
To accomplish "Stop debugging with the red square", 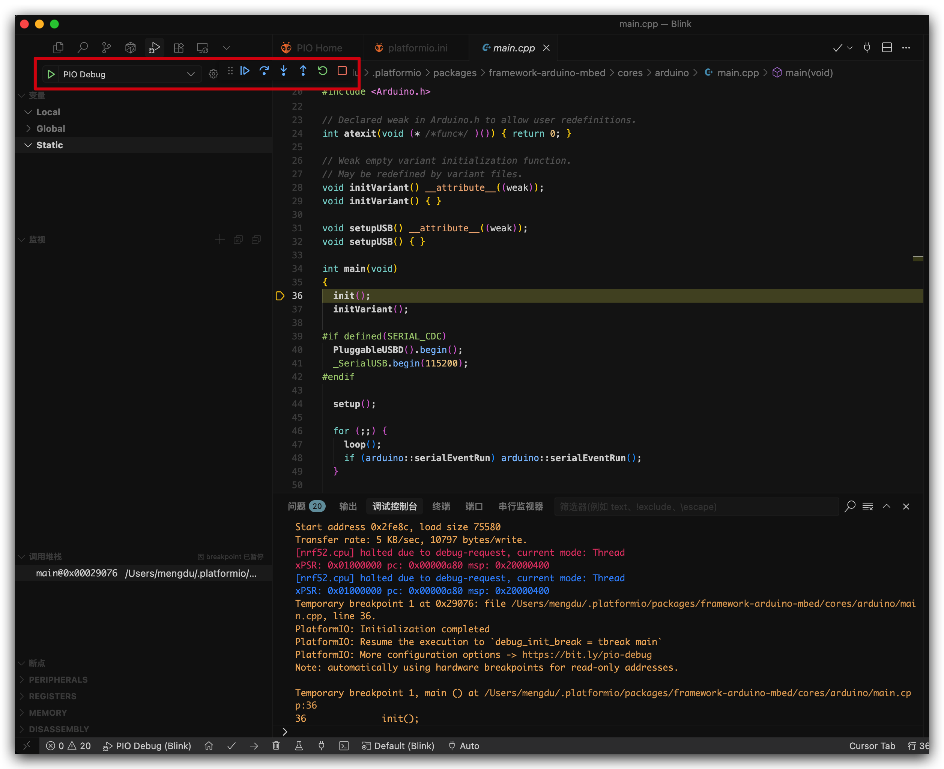I will click(x=342, y=71).
